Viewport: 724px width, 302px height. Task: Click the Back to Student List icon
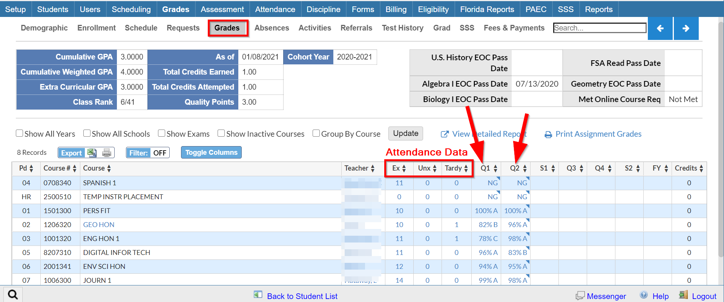click(x=258, y=295)
